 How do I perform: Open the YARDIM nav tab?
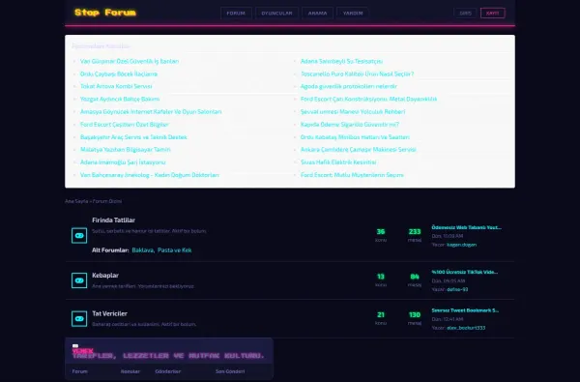(x=353, y=13)
